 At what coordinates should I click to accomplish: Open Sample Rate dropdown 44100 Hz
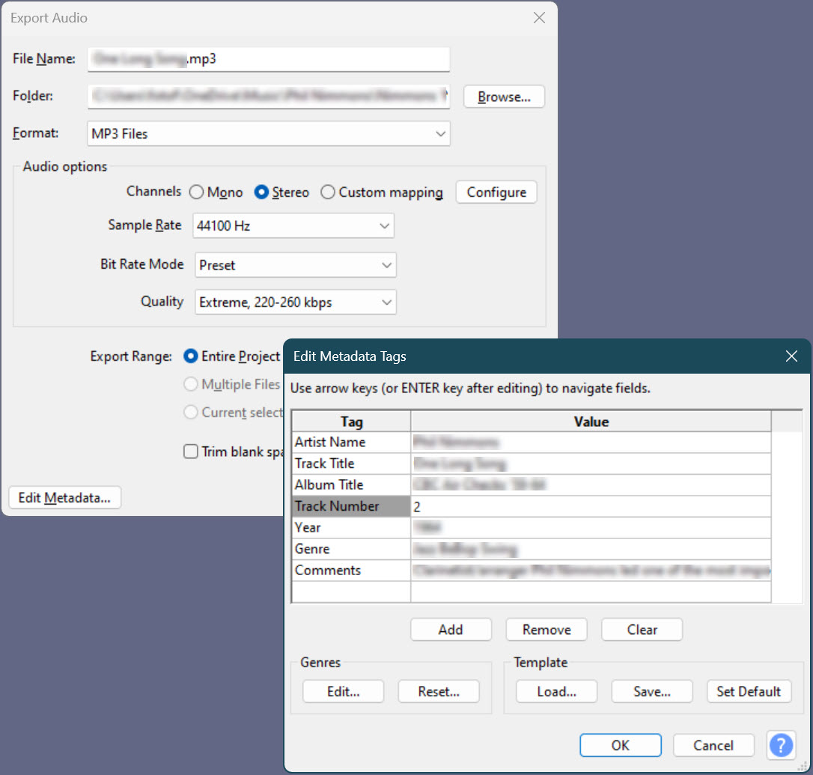293,225
